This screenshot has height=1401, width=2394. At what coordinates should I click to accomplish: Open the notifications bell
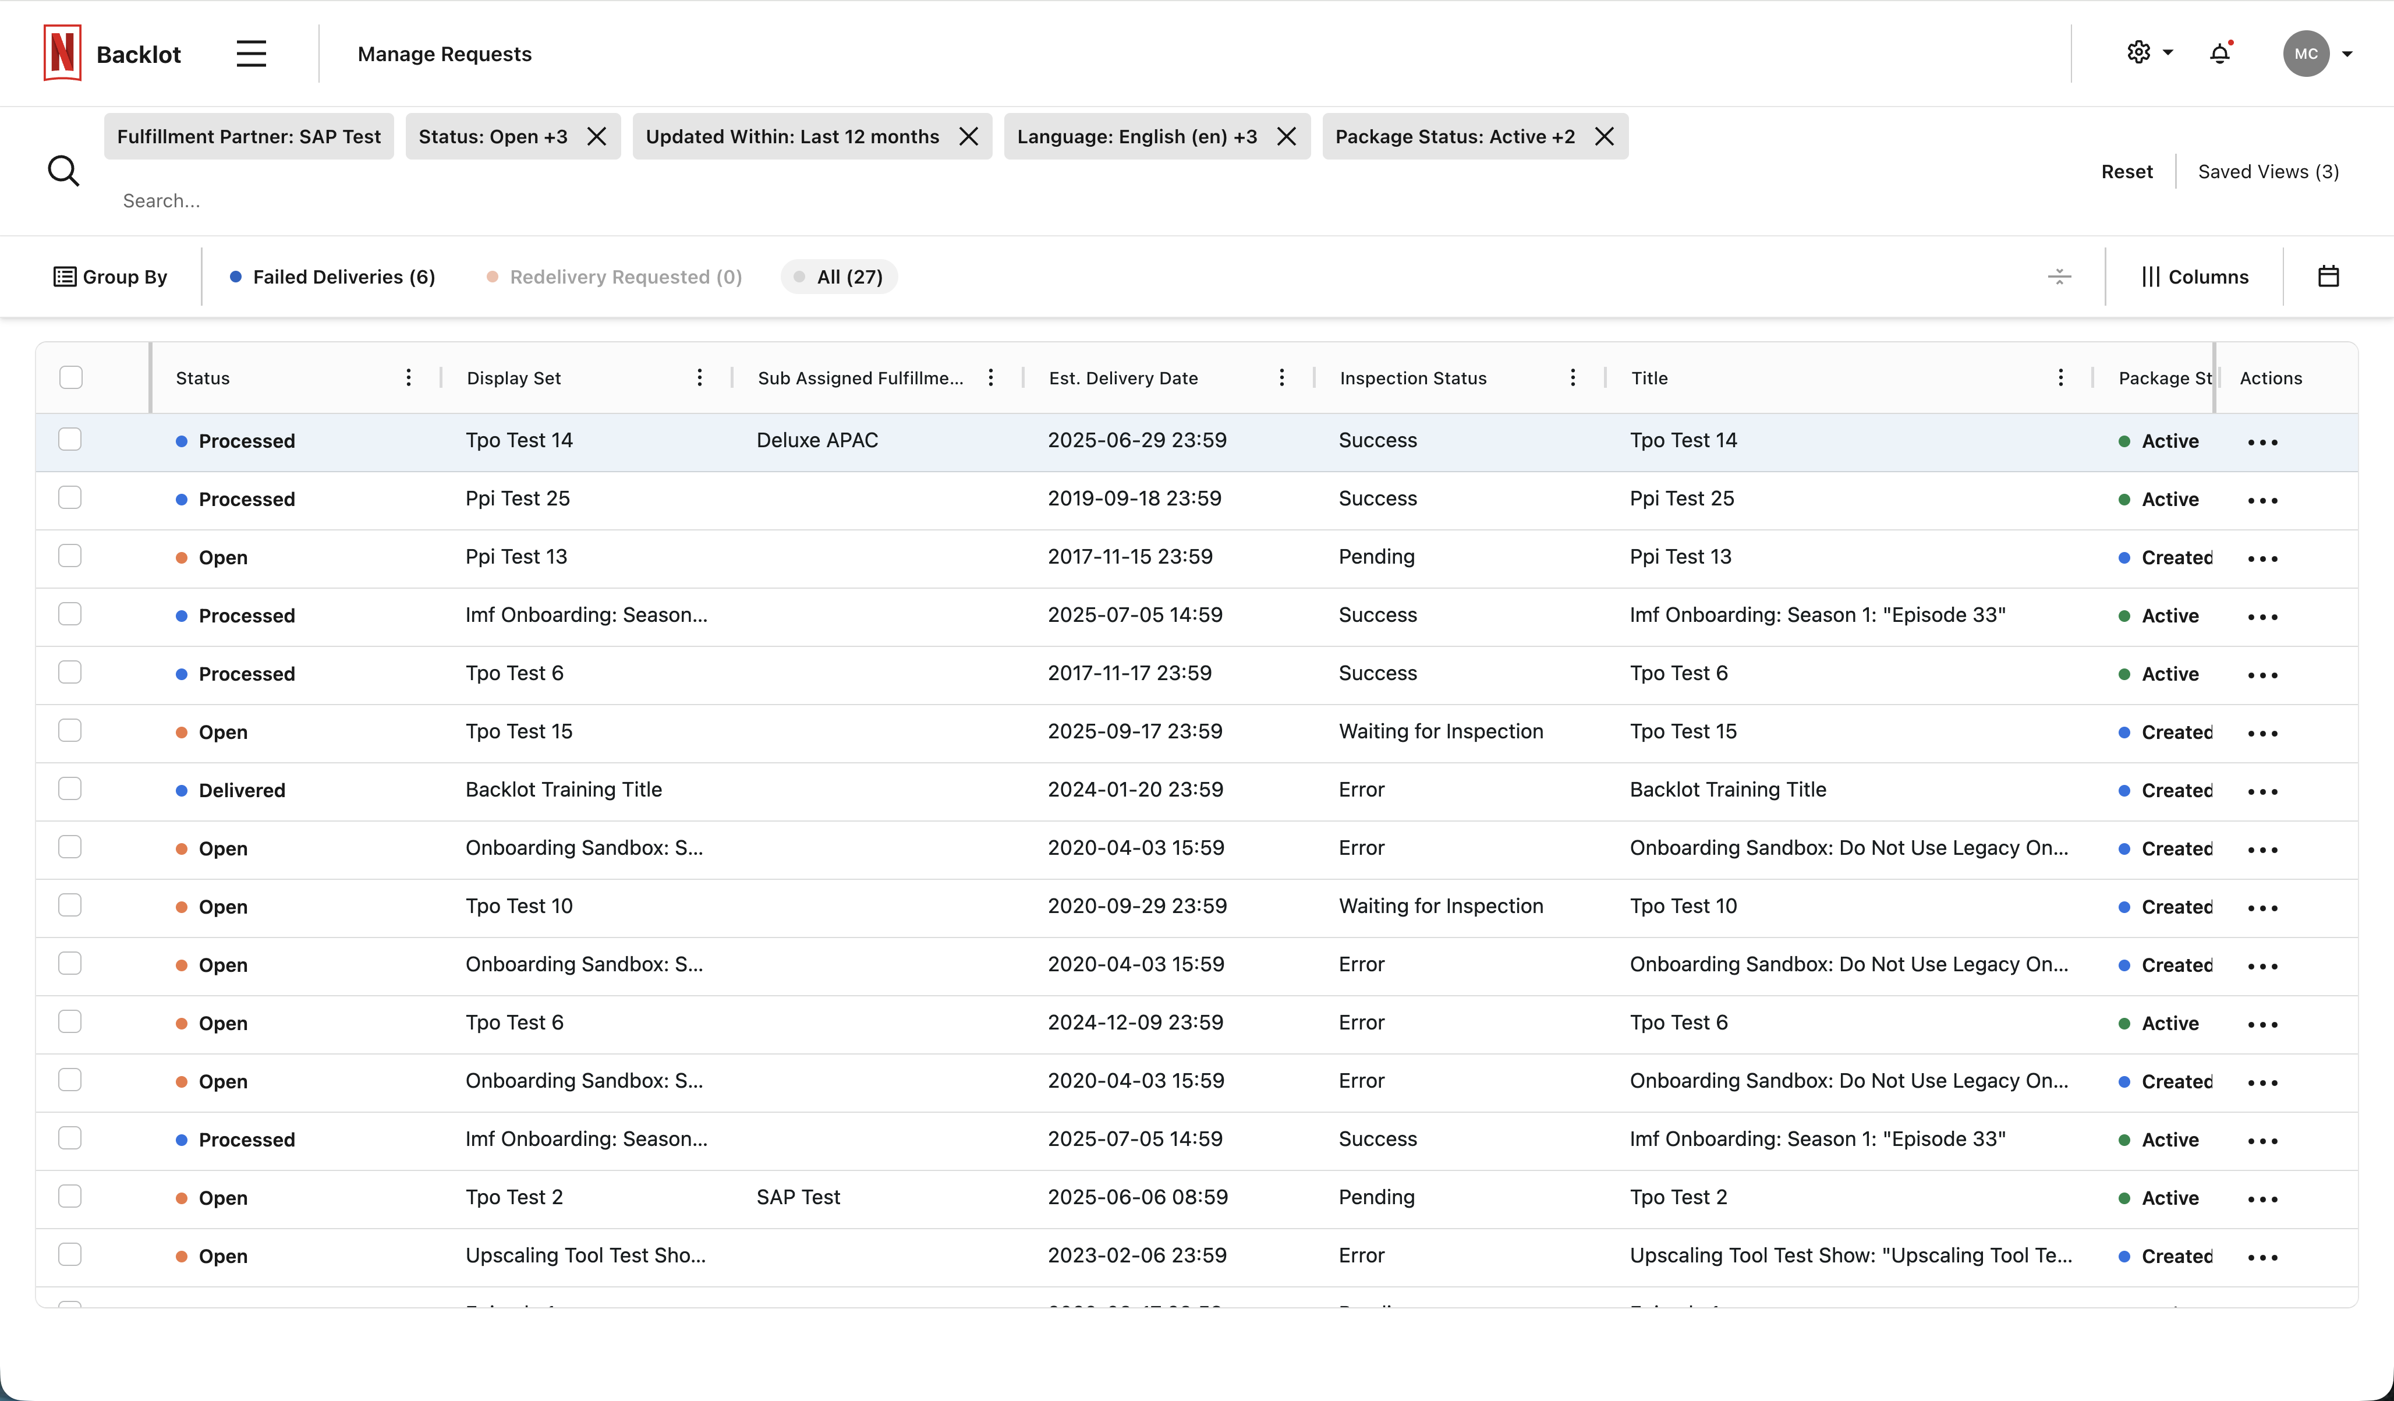coord(2219,53)
